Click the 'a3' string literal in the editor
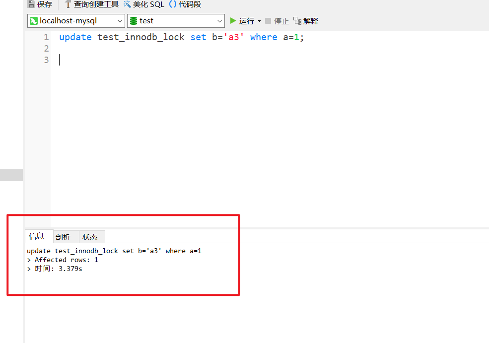The width and height of the screenshot is (489, 343). (x=234, y=37)
